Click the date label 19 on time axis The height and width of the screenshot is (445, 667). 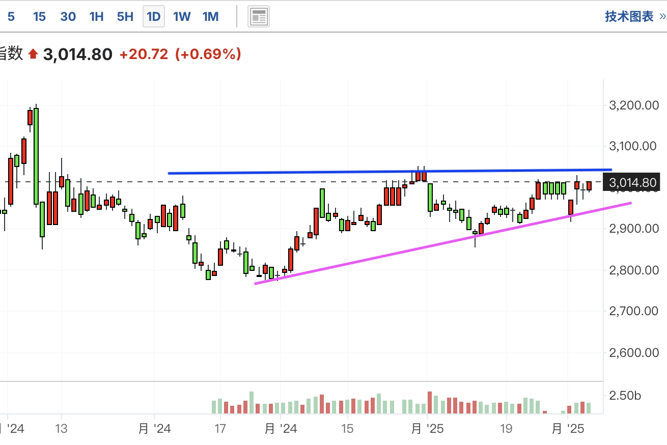[x=506, y=429]
